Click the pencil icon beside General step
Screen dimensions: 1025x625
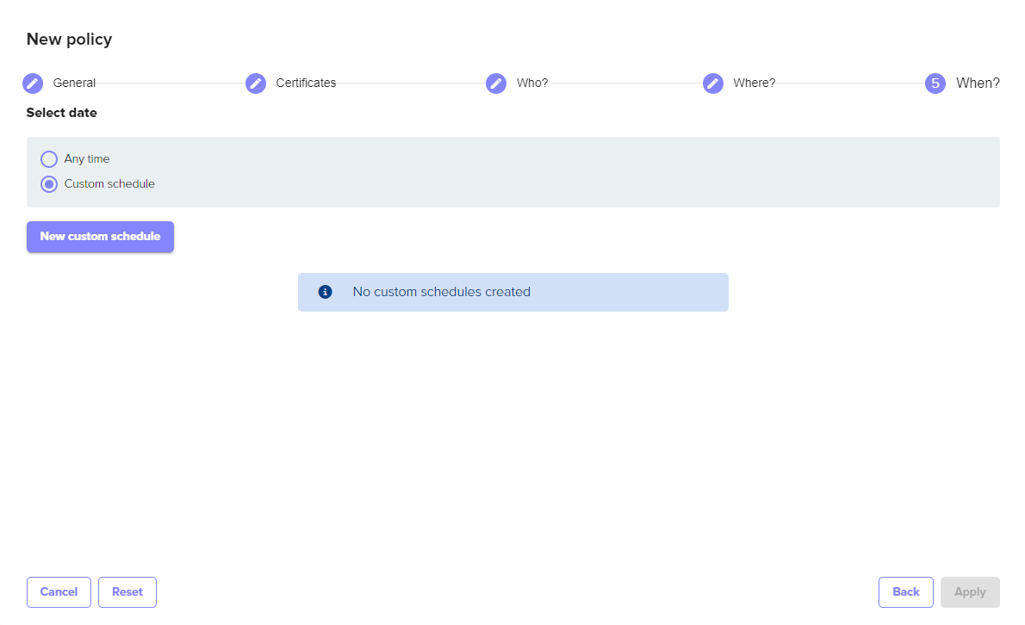click(x=33, y=84)
